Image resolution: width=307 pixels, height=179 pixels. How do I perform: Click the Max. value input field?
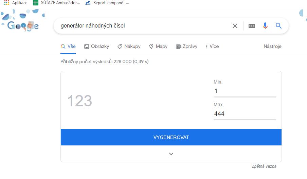pos(245,114)
